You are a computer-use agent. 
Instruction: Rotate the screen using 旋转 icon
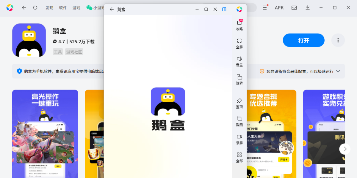(x=239, y=77)
